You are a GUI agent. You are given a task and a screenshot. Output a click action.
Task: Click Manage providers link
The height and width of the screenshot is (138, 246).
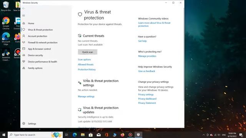coord(147,56)
